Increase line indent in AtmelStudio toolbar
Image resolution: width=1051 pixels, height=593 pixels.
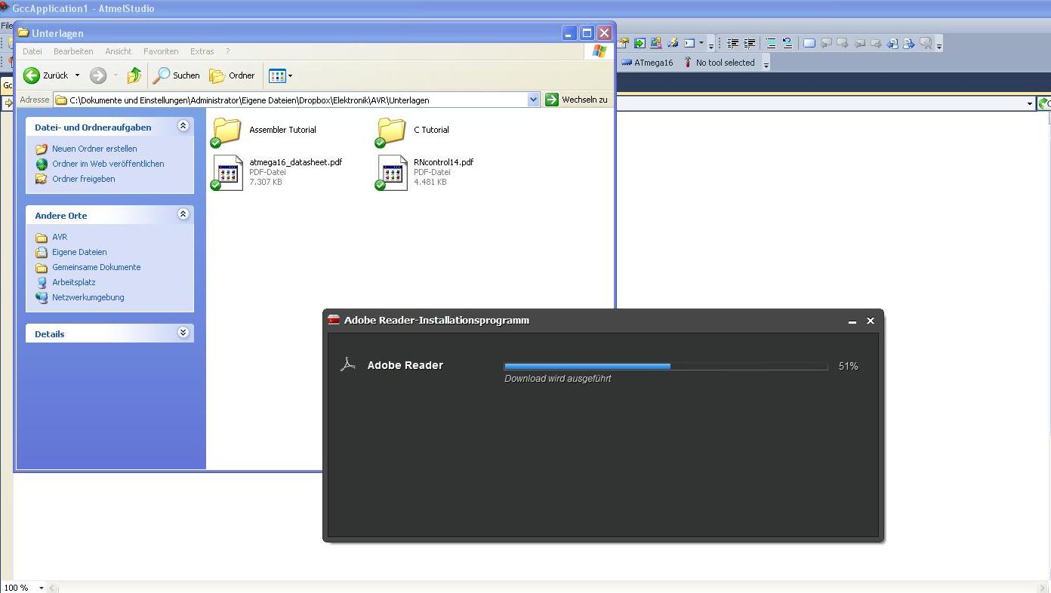(750, 43)
